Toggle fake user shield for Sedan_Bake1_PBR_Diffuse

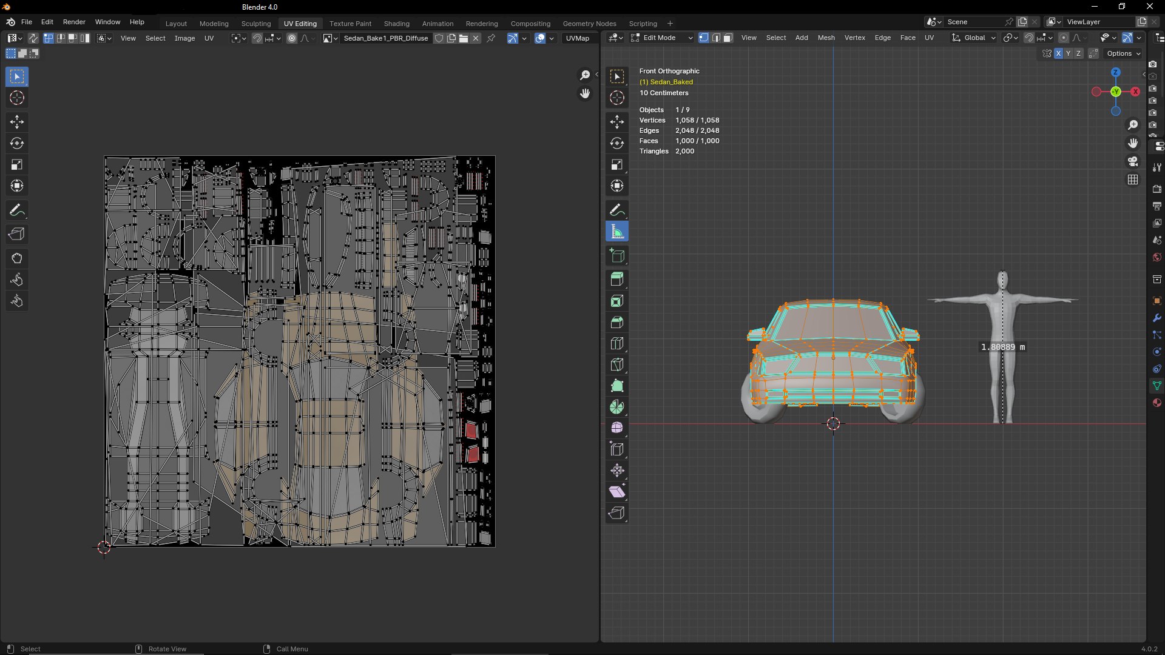[439, 38]
